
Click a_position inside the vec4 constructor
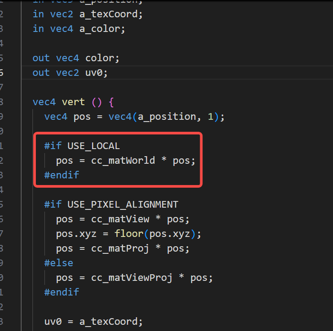pos(166,117)
